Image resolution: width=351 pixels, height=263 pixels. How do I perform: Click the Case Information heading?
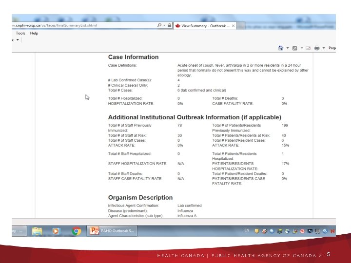[133, 57]
